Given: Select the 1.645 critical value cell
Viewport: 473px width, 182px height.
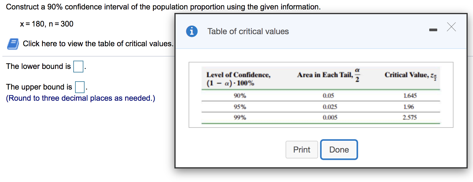Looking at the screenshot, I should click(410, 96).
